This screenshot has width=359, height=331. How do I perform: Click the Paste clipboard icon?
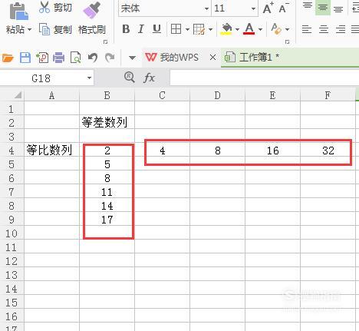pos(18,11)
